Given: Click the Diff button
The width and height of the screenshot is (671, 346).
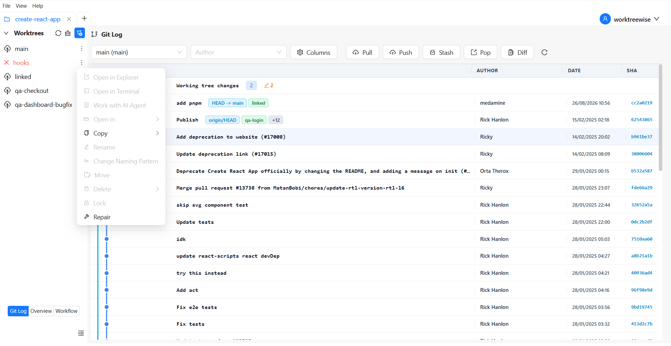Looking at the screenshot, I should coord(517,52).
